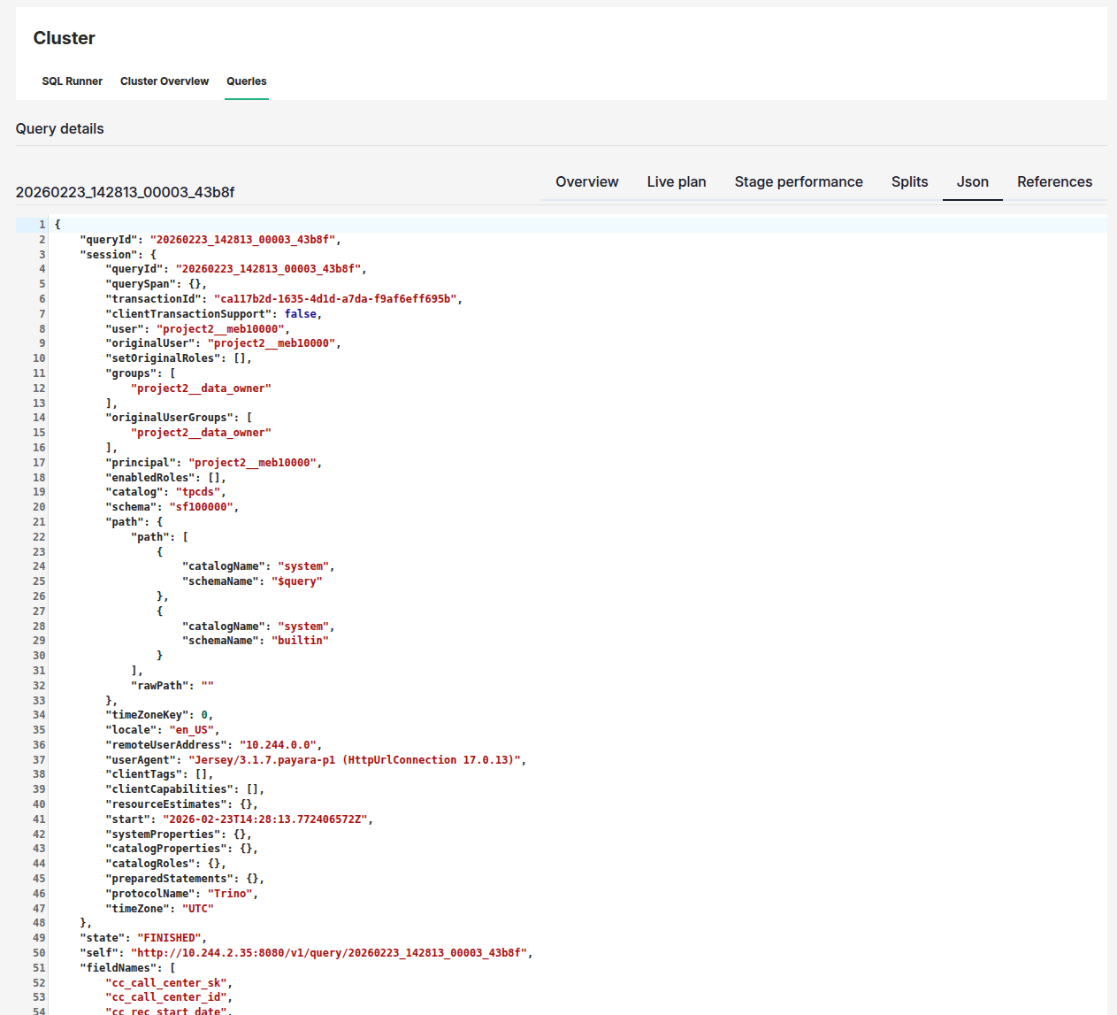1117x1015 pixels.
Task: Switch to the SQL Runner tab
Action: (x=72, y=81)
